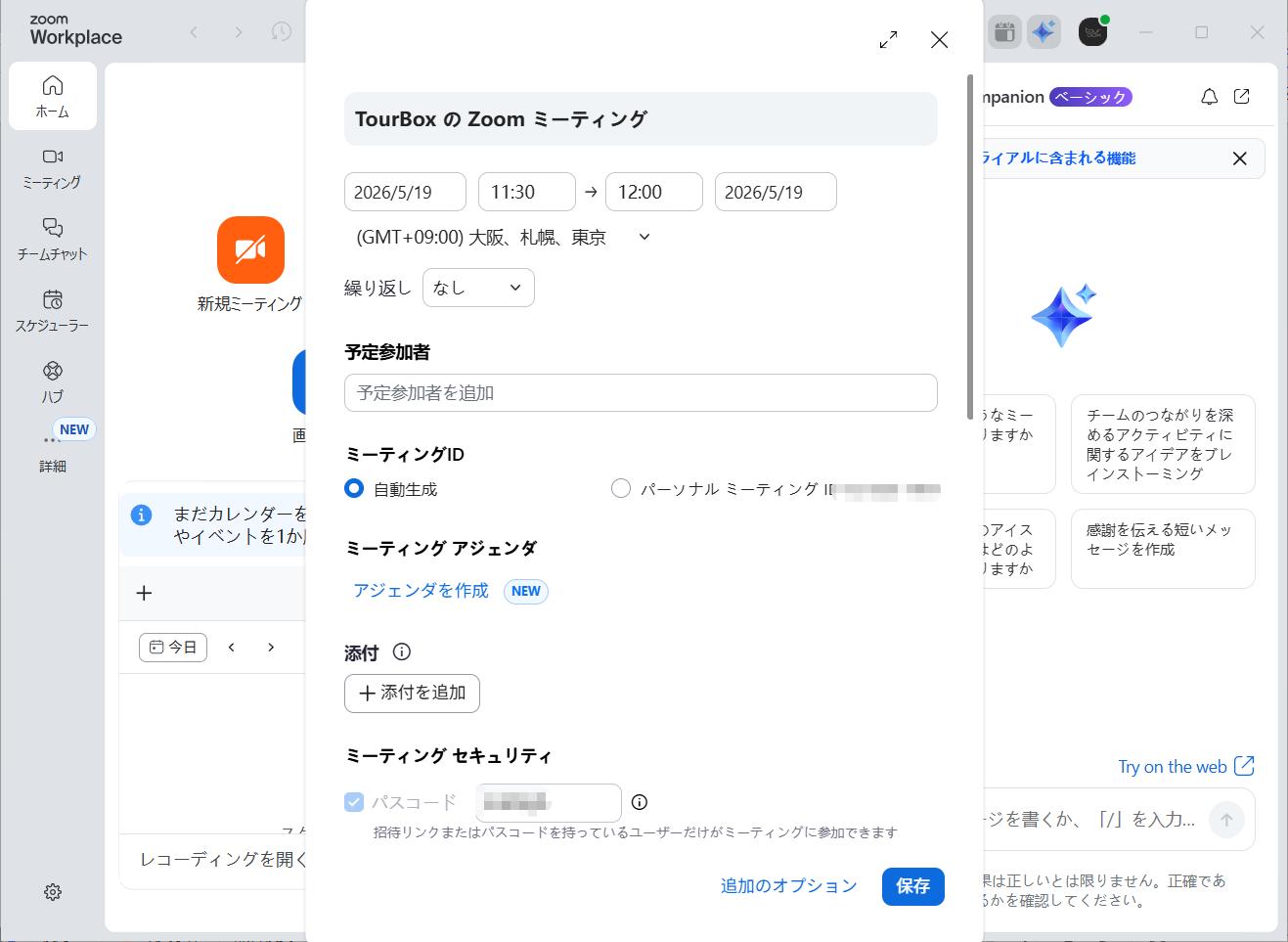Open the Try on the web link
The image size is (1288, 942).
tap(1185, 767)
